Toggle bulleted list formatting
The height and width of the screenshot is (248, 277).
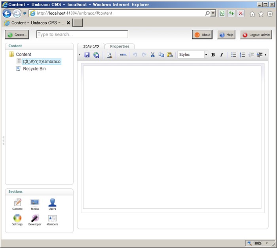point(233,55)
